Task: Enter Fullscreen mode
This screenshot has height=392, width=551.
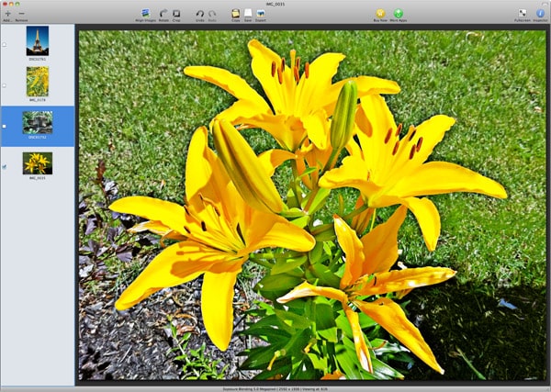Action: [x=522, y=13]
